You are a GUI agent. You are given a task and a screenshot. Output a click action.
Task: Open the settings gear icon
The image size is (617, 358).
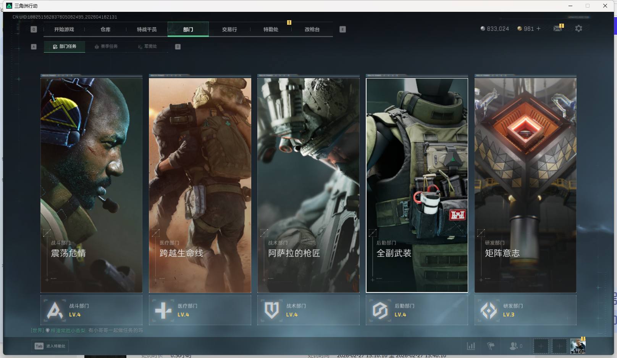pos(578,29)
